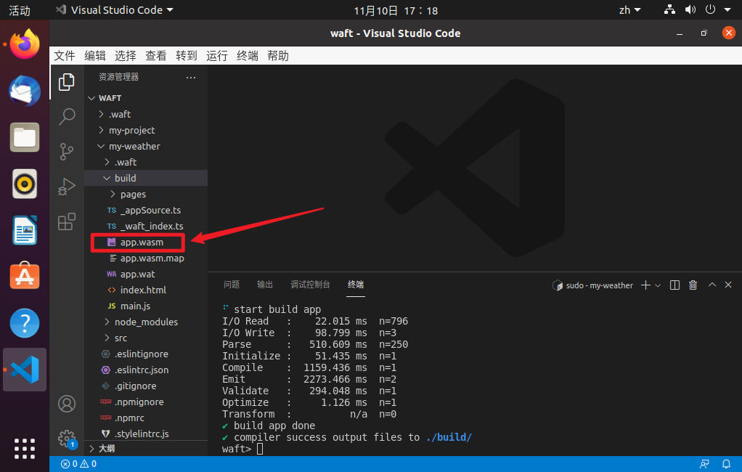Open the zh input language dropdown

tap(630, 10)
